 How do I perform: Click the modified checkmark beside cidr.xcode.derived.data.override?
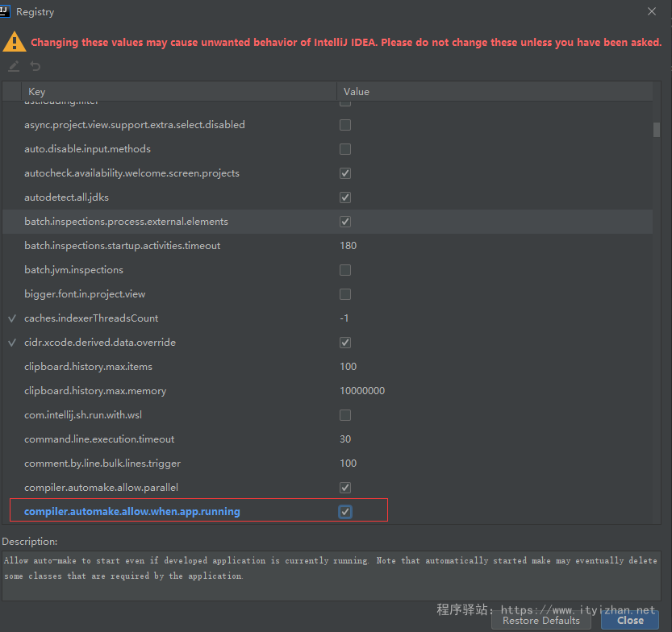click(x=12, y=343)
